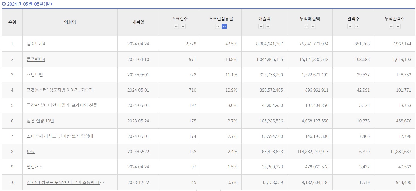
Task: Select the 15,153,059 revenue cell
Action: coord(264,182)
